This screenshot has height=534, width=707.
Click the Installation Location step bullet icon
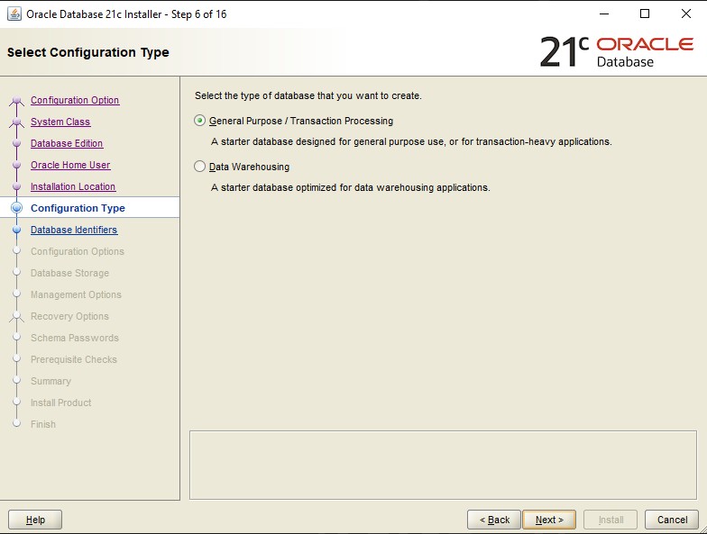[x=16, y=186]
